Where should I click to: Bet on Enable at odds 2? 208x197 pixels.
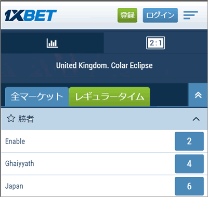coord(189,141)
